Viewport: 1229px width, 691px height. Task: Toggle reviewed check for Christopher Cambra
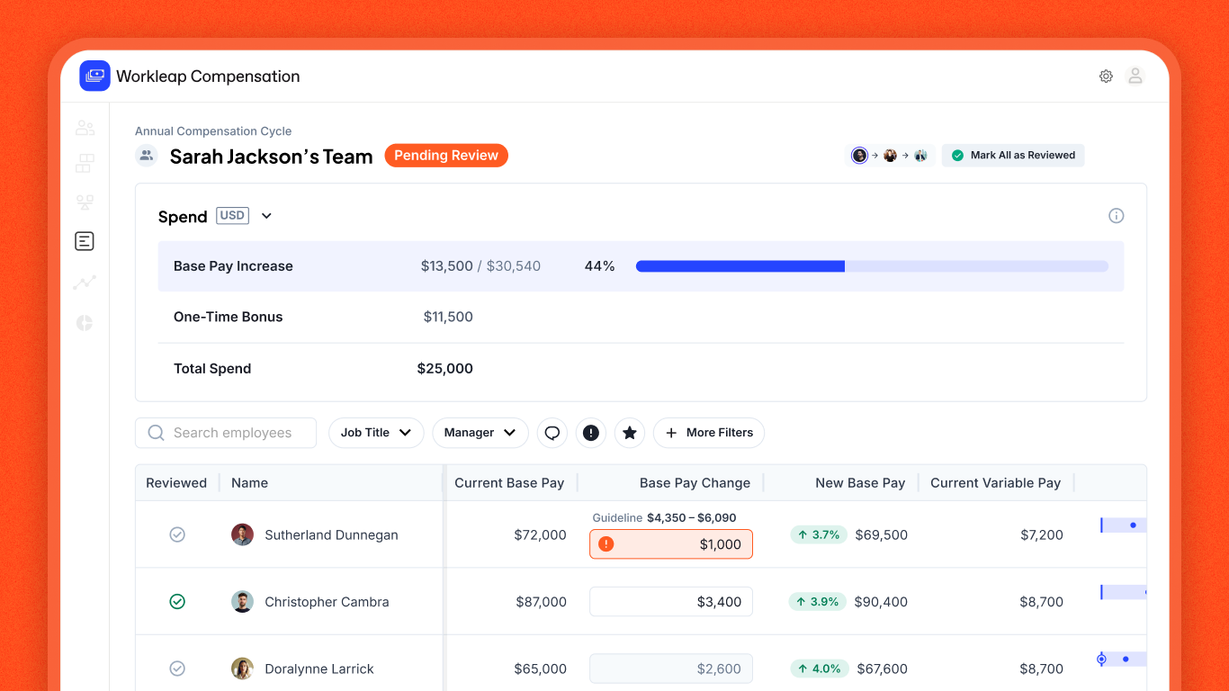(177, 602)
